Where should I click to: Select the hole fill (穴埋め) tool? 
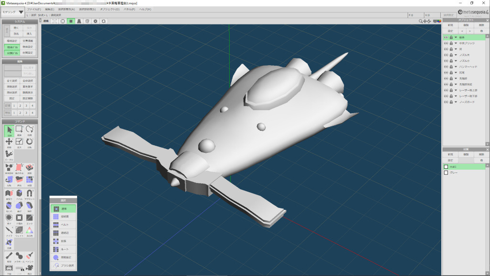[x=19, y=219]
